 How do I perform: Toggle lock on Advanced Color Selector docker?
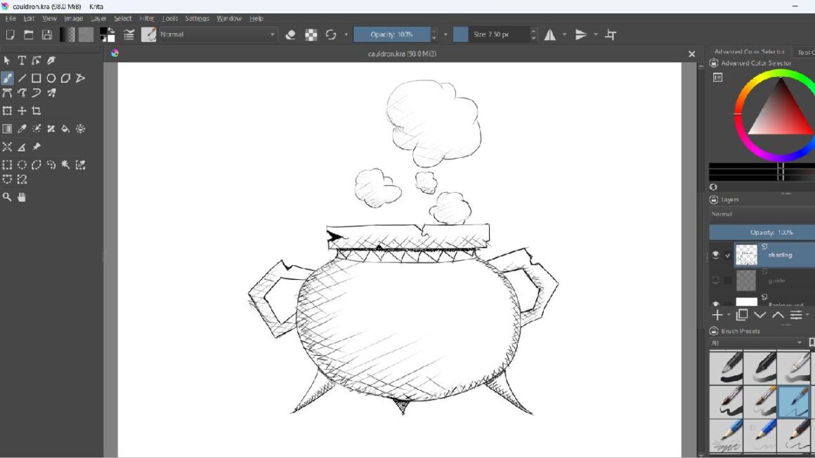[x=714, y=62]
